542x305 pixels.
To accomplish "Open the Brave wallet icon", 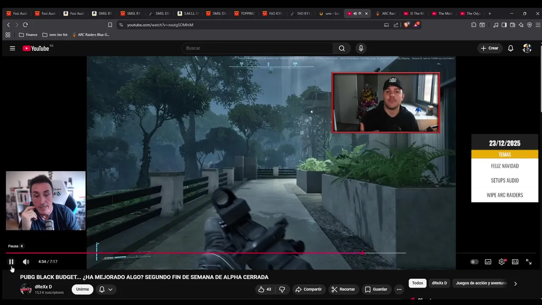I will [x=512, y=25].
